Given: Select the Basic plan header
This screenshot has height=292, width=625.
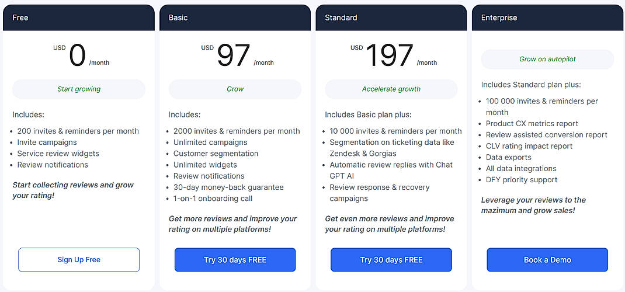Looking at the screenshot, I should pyautogui.click(x=235, y=18).
